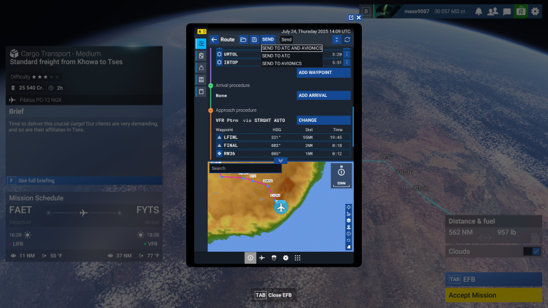Click the EFB route list scrollbar

(x=353, y=126)
